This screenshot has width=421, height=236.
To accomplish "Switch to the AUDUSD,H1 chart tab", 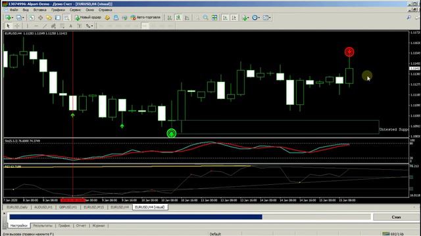I will click(43, 207).
